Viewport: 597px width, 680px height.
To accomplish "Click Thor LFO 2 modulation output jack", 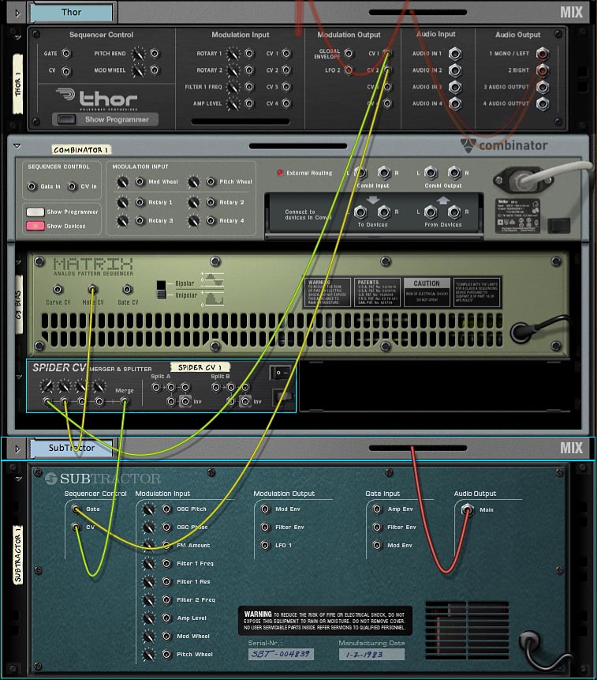I will (x=349, y=70).
